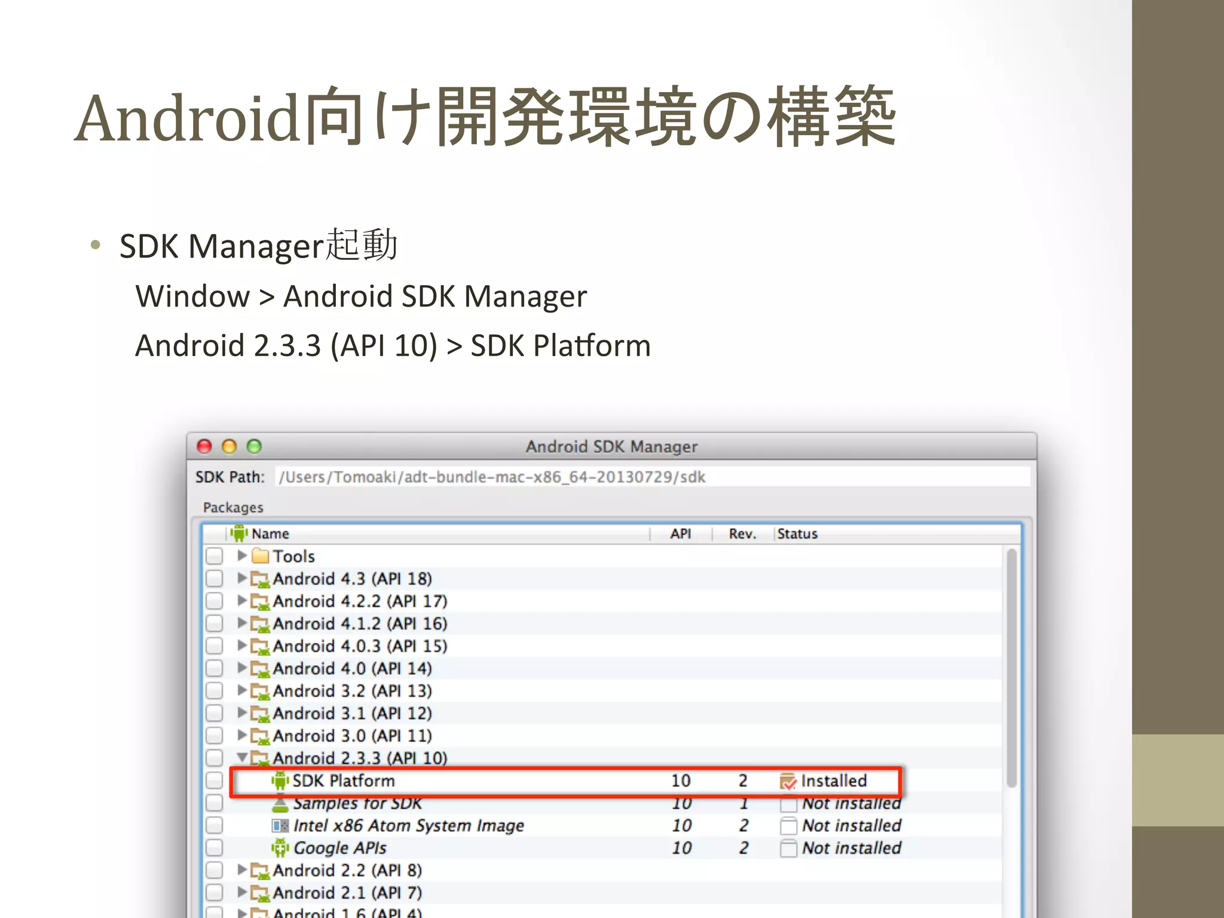Click the android icon in the Name header
1224x918 pixels.
(x=238, y=533)
